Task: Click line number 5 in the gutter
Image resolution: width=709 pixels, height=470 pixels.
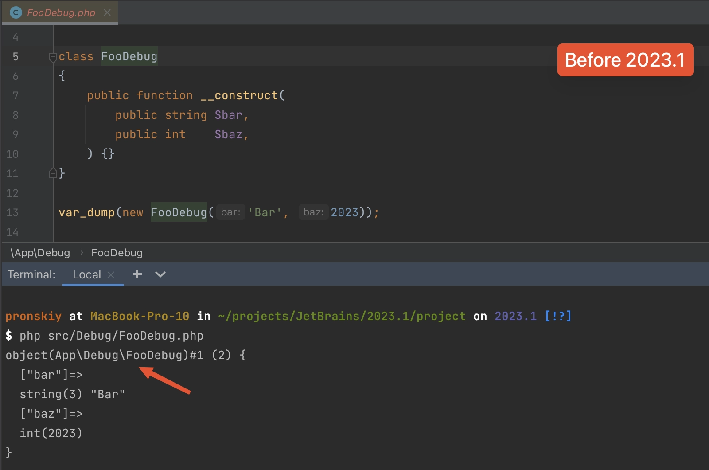Action: 16,57
